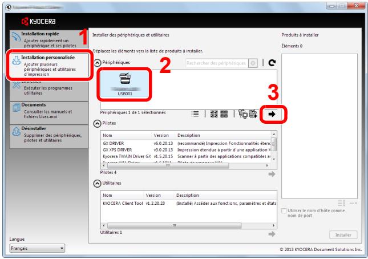Open Entretien utilities menu item
368x259 pixels.
(49, 90)
